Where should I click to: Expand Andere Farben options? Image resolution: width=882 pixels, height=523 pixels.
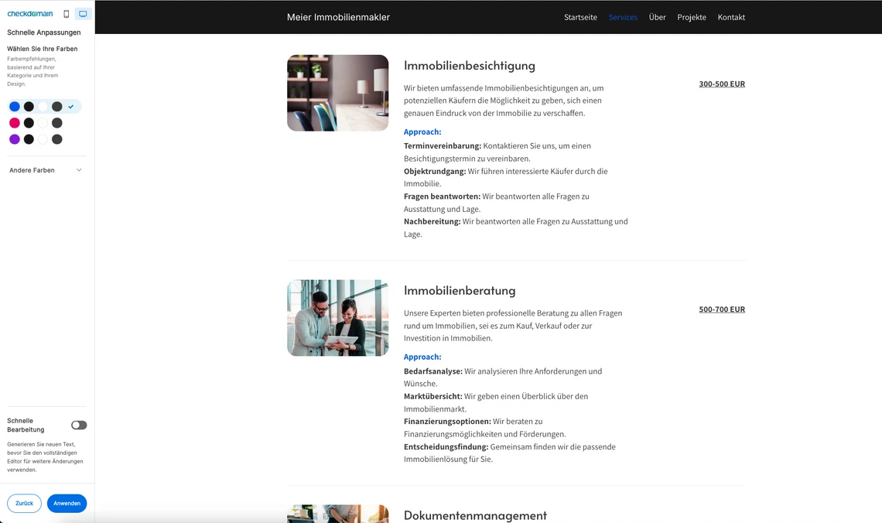46,169
